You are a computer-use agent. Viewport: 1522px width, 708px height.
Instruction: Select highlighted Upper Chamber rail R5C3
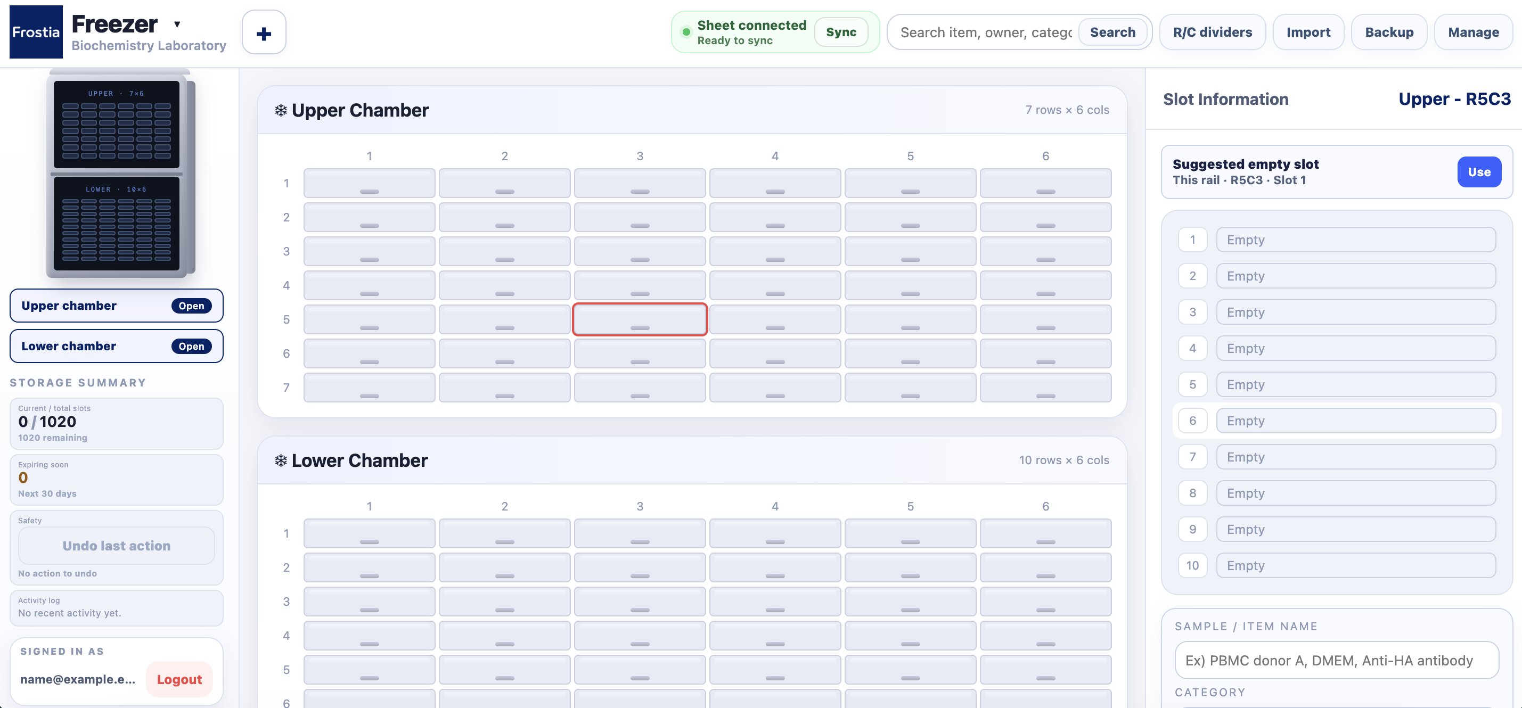640,319
